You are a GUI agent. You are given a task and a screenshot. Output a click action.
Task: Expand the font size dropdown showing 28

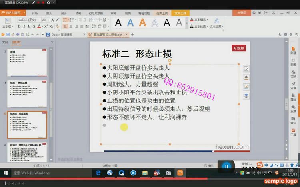[45, 20]
